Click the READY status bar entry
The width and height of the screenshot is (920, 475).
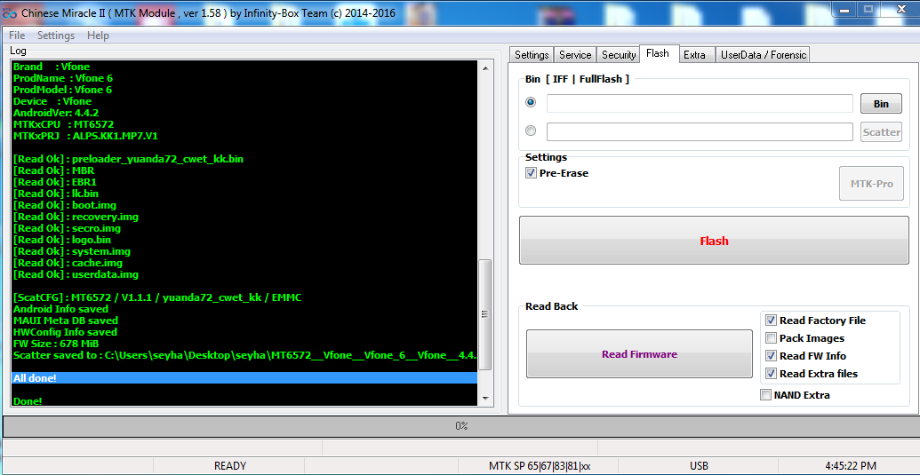click(230, 466)
